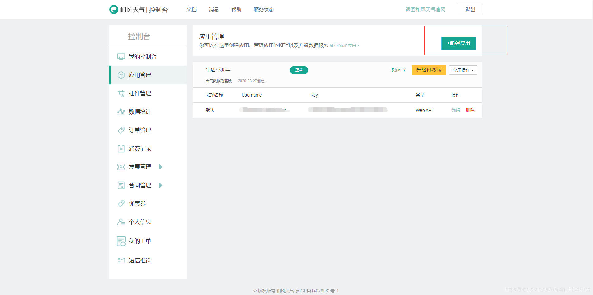The width and height of the screenshot is (593, 295).
Task: Open 个人信息 personal info icon
Action: (x=121, y=222)
